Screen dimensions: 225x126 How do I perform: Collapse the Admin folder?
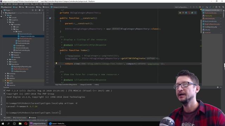pos(14,31)
